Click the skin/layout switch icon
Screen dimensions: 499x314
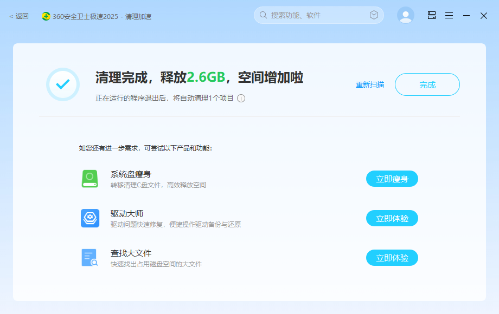pyautogui.click(x=432, y=15)
